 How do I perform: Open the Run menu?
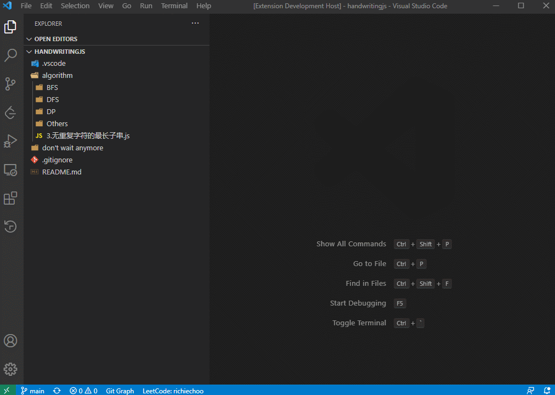click(x=146, y=6)
